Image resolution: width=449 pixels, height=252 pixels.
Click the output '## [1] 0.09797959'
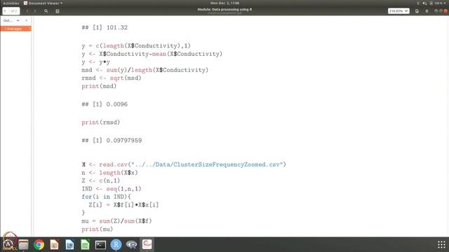tap(112, 141)
